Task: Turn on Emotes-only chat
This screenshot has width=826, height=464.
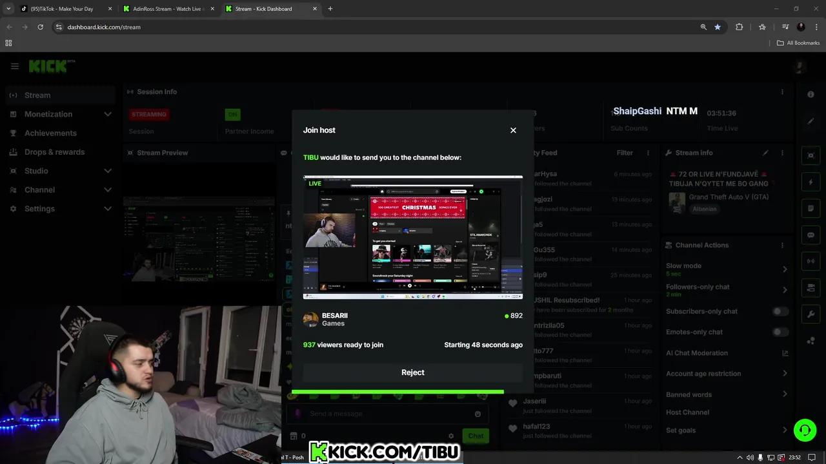Action: coord(780,332)
